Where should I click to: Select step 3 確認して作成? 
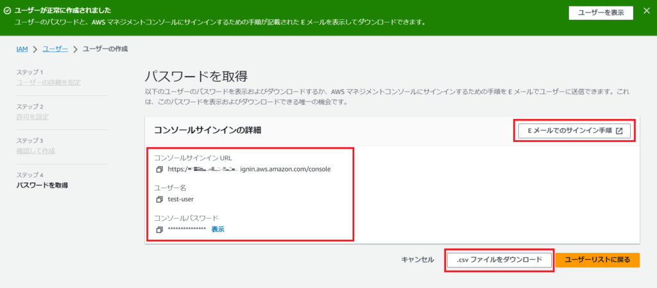[35, 150]
